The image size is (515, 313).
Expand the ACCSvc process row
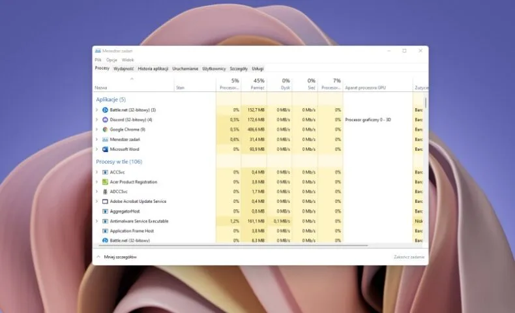(x=97, y=172)
